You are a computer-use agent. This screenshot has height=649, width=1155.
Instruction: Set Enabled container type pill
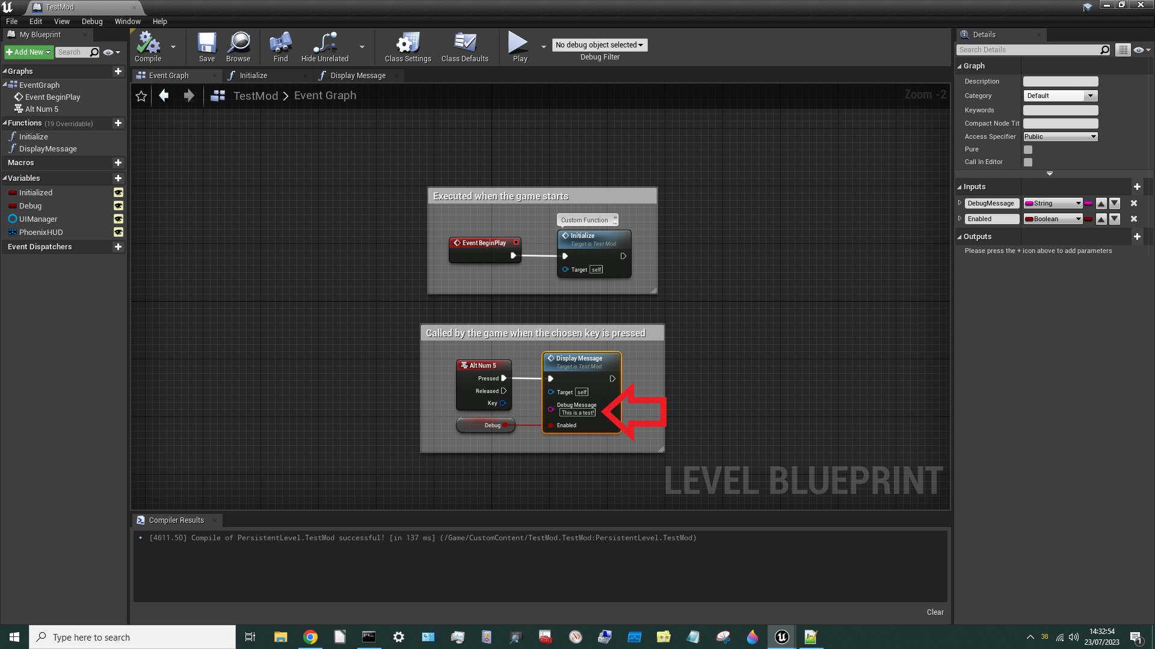tap(1088, 219)
